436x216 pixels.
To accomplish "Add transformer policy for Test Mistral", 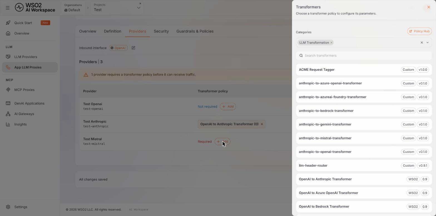I will tap(222, 141).
